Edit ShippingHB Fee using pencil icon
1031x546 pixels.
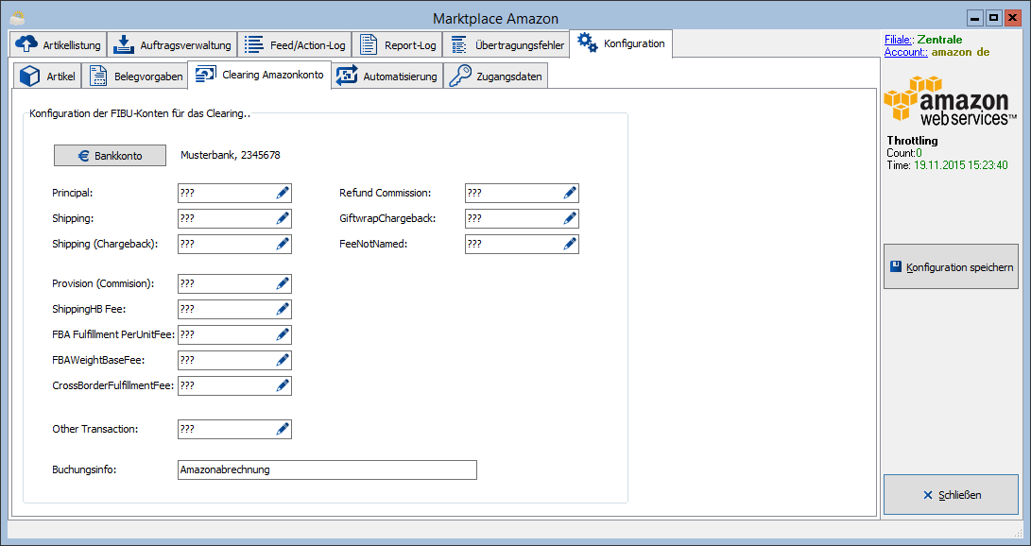(x=283, y=310)
